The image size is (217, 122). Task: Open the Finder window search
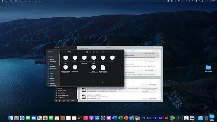coord(122,52)
